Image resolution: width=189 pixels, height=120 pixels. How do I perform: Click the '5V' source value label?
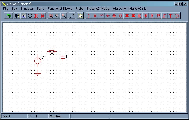tap(43, 56)
